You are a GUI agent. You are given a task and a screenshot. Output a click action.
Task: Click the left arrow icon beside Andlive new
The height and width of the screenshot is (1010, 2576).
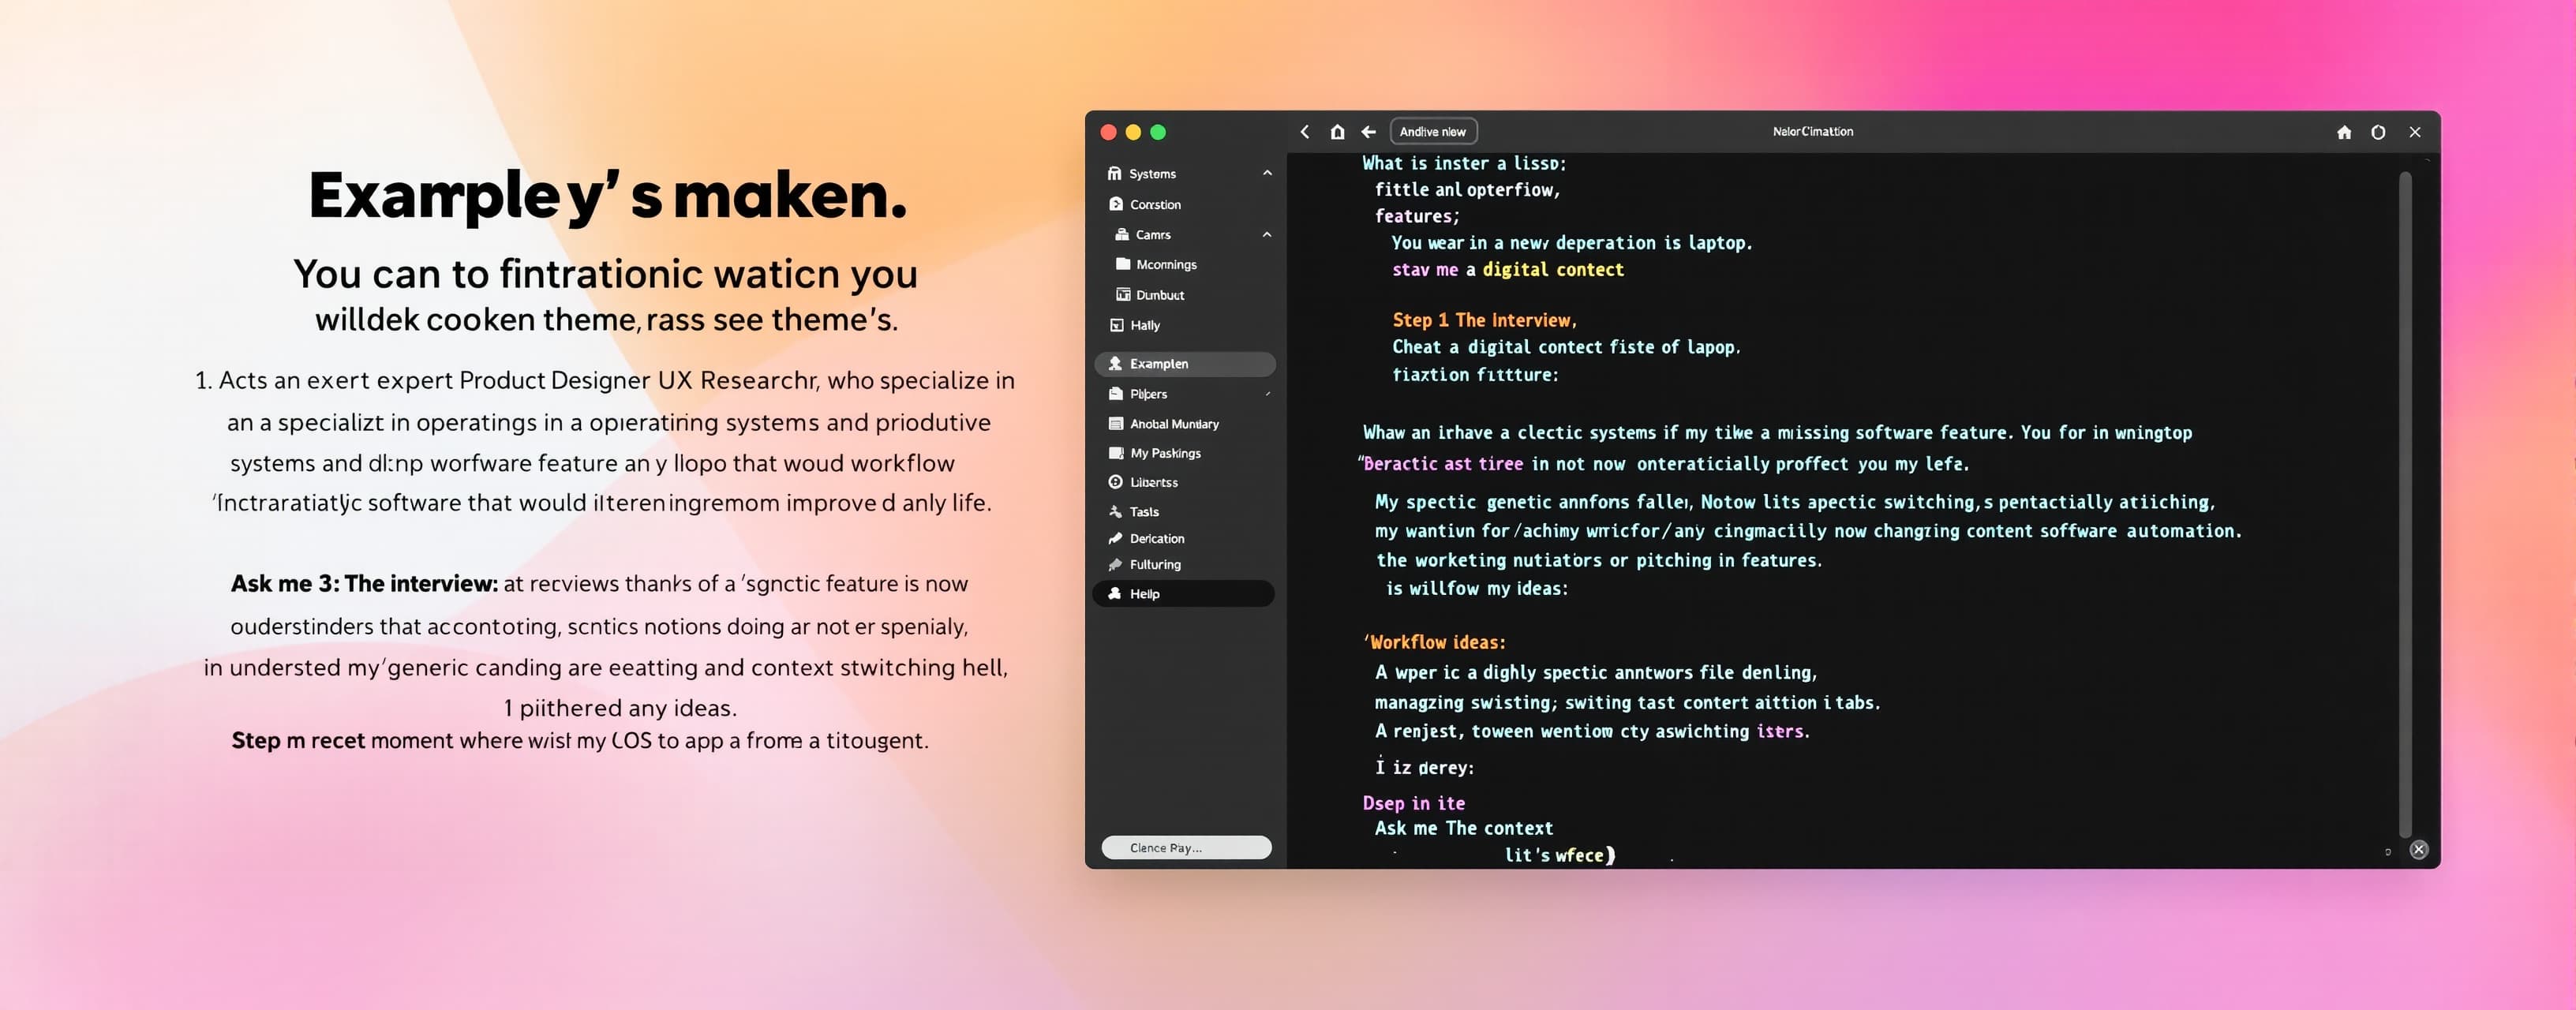click(1369, 132)
